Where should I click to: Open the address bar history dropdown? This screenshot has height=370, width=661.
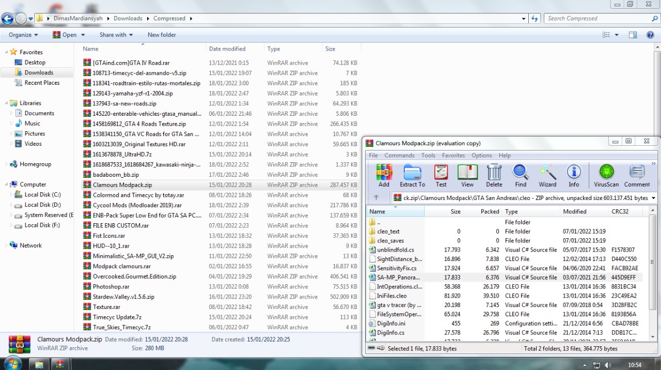click(x=525, y=18)
